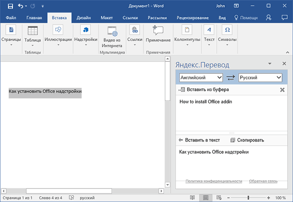Screen dimensions: 293x202
Task: Open the Символы omega icon
Action: point(227,30)
